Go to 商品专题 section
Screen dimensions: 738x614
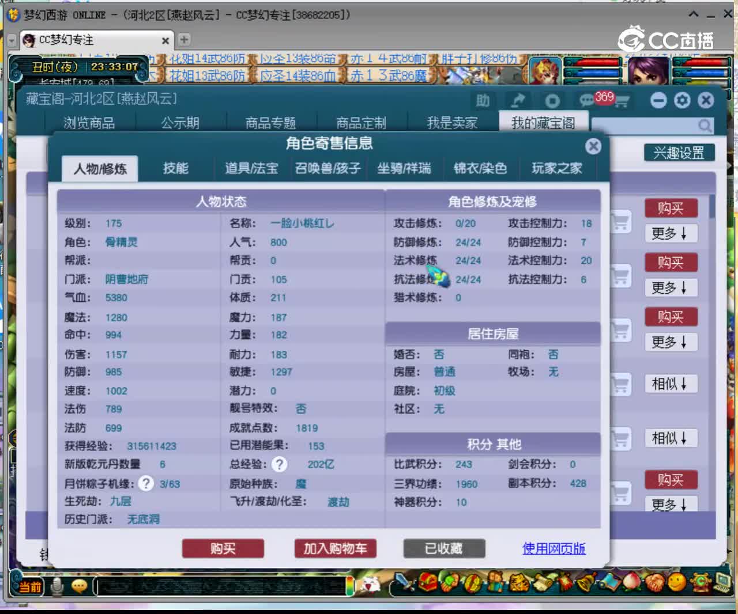point(270,123)
